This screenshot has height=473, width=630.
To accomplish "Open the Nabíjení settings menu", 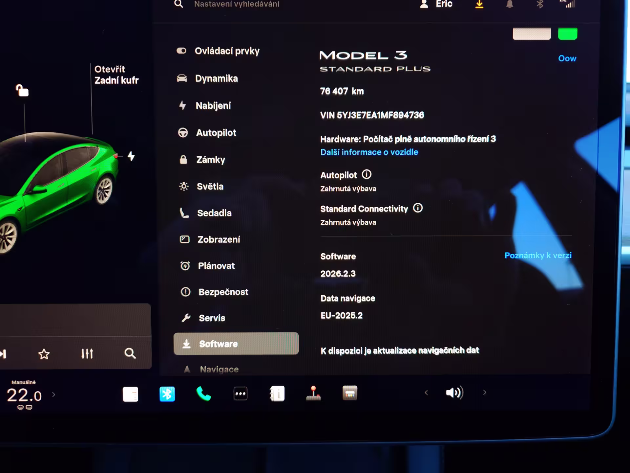I will pos(213,106).
